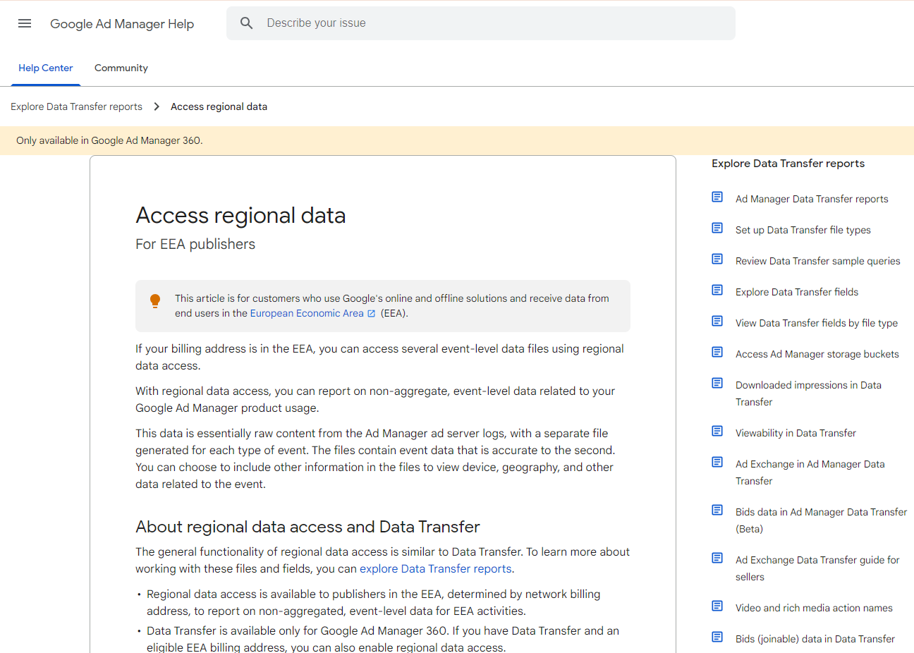Open Review Data Transfer sample queries article

click(818, 261)
